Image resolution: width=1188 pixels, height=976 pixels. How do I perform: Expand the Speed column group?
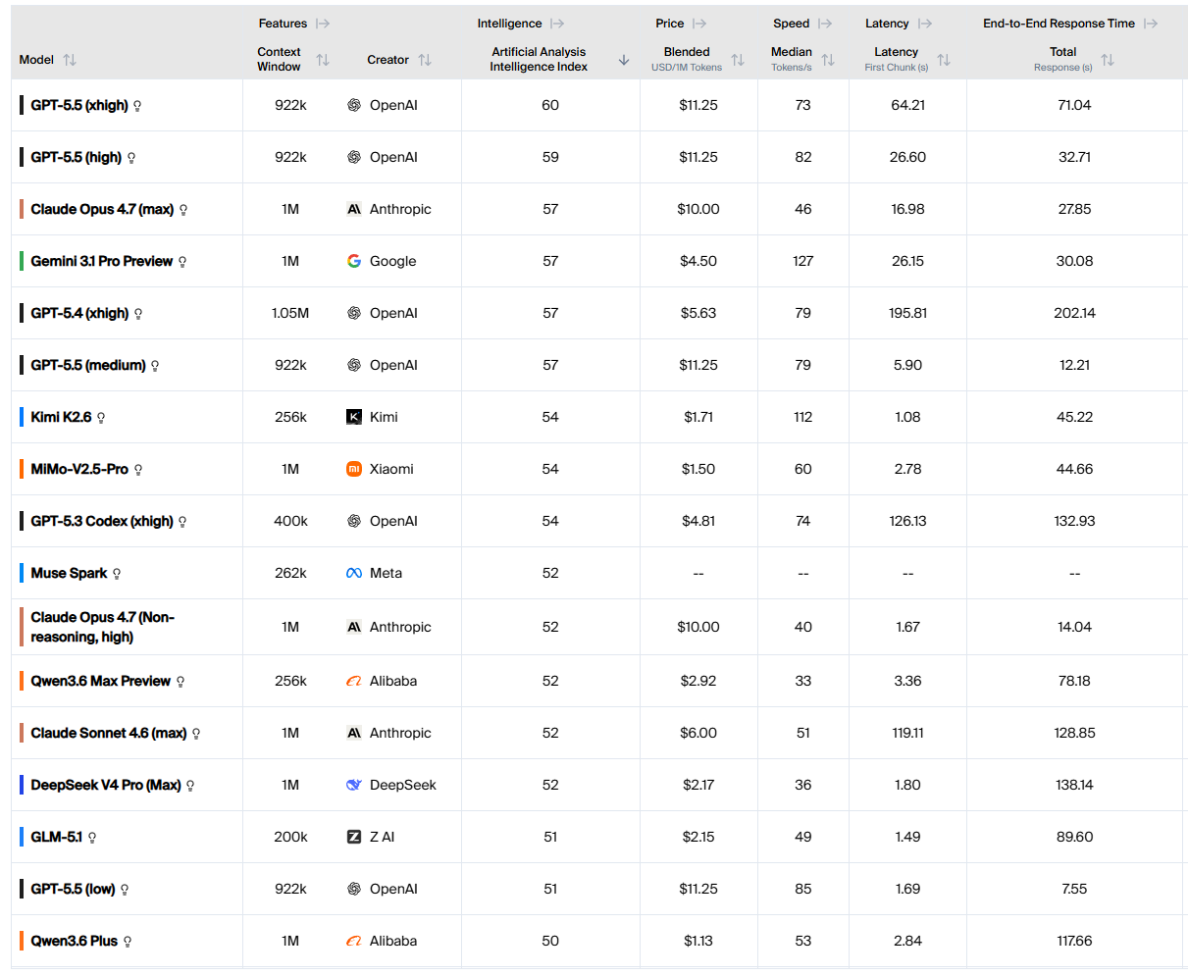click(825, 24)
